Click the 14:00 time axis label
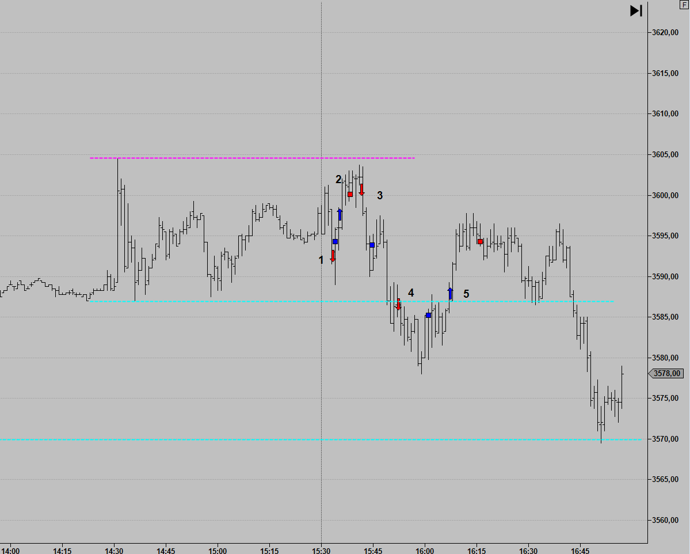The height and width of the screenshot is (554, 690). coord(10,551)
